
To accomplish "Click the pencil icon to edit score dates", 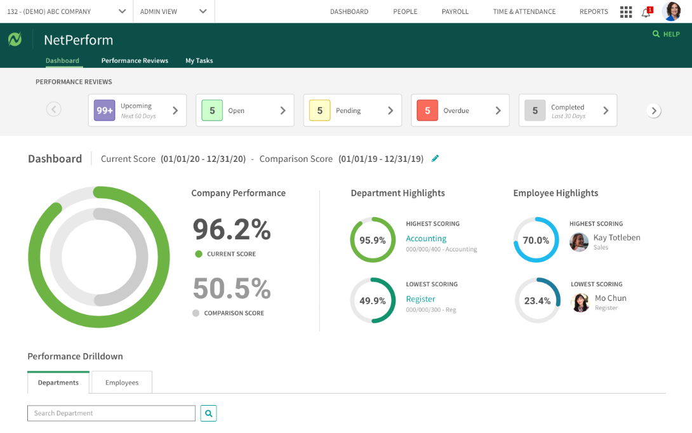I will click(x=435, y=159).
